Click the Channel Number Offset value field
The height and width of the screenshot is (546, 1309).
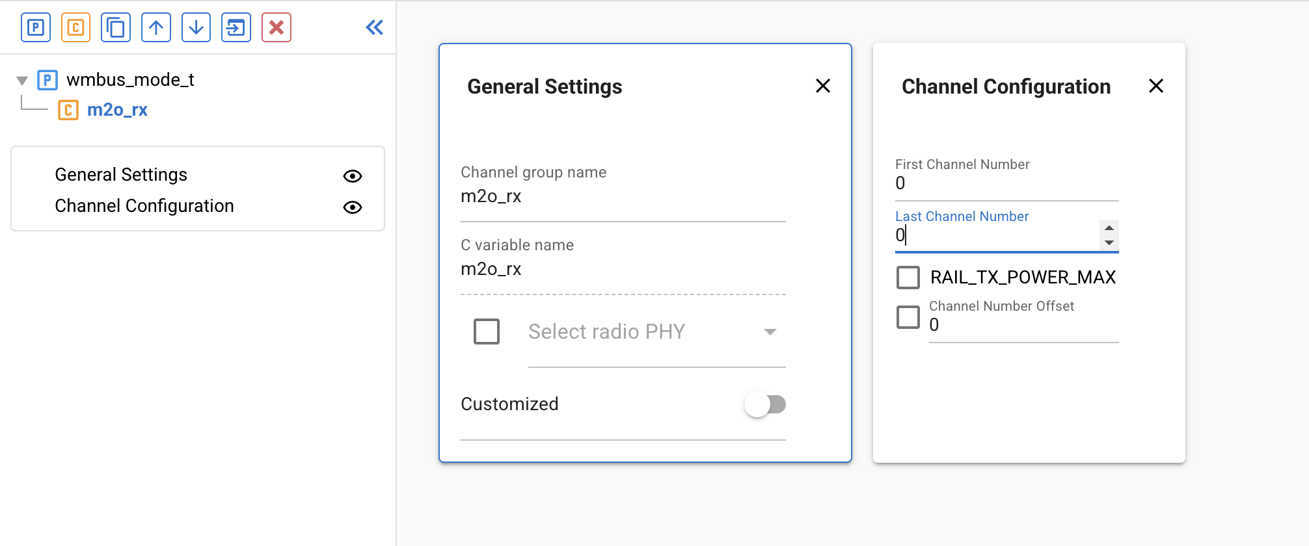pyautogui.click(x=1024, y=325)
